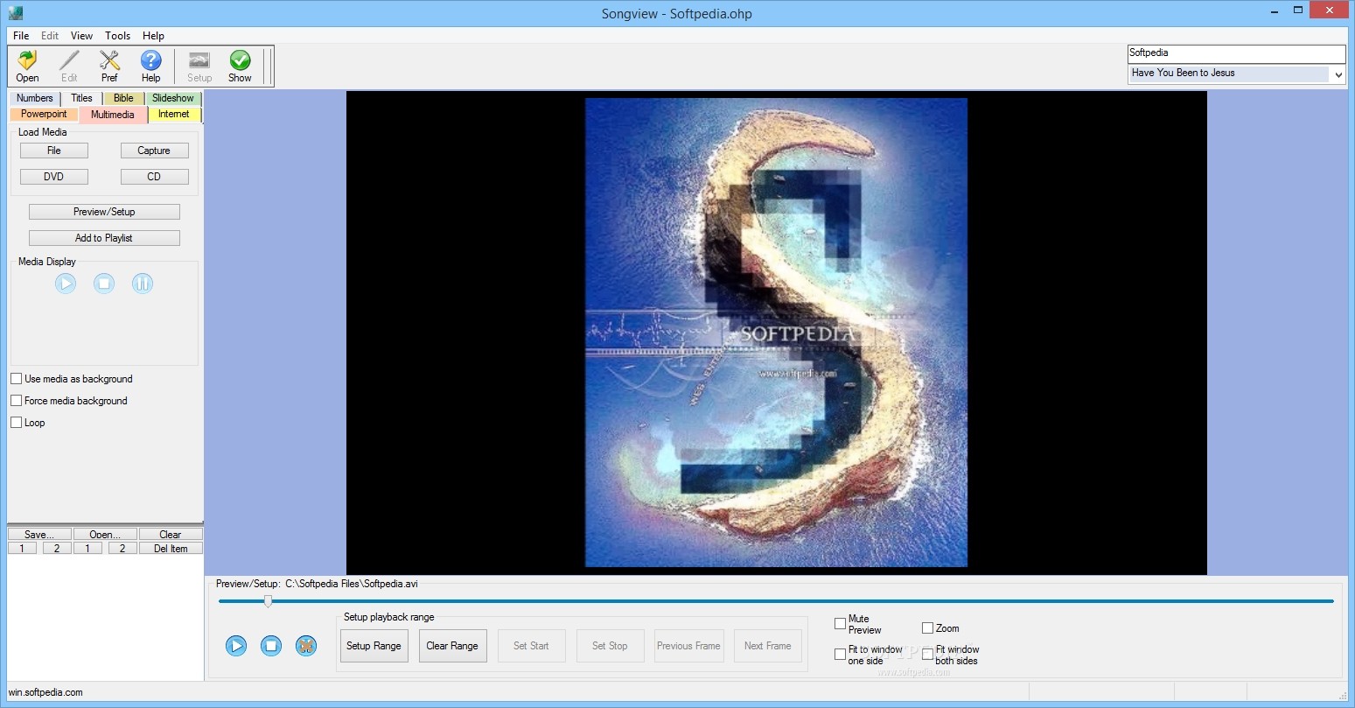Image resolution: width=1355 pixels, height=708 pixels.
Task: Click the Open... playlist button
Action: click(105, 534)
